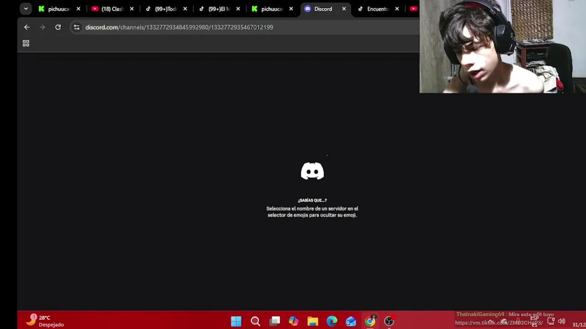Go back to the previous page
Image resolution: width=586 pixels, height=329 pixels.
tap(27, 27)
